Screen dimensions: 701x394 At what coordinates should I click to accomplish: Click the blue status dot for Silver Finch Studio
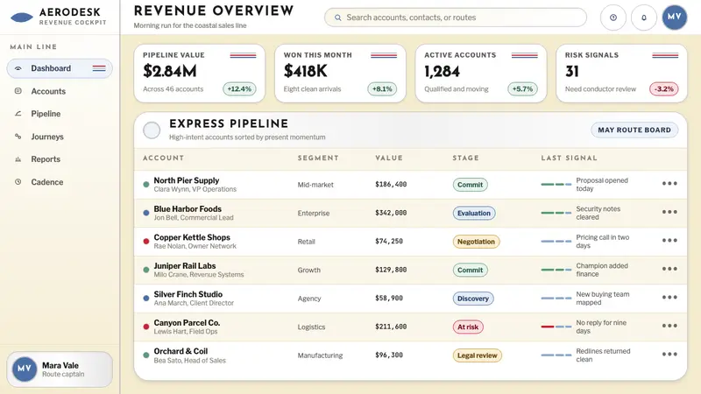click(x=145, y=299)
